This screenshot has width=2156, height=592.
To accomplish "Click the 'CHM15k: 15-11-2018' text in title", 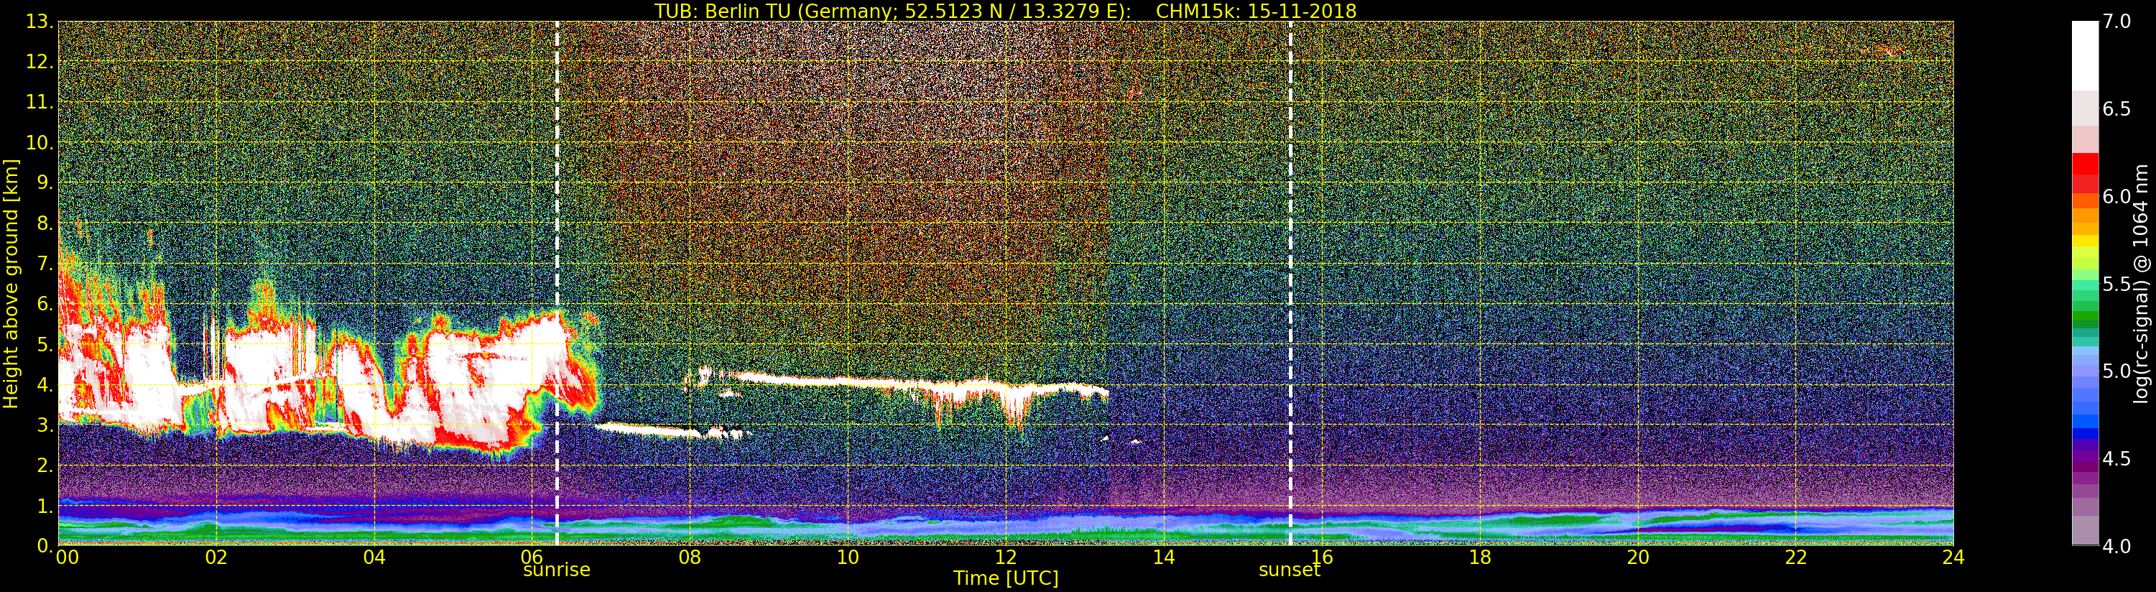I will [x=1255, y=11].
